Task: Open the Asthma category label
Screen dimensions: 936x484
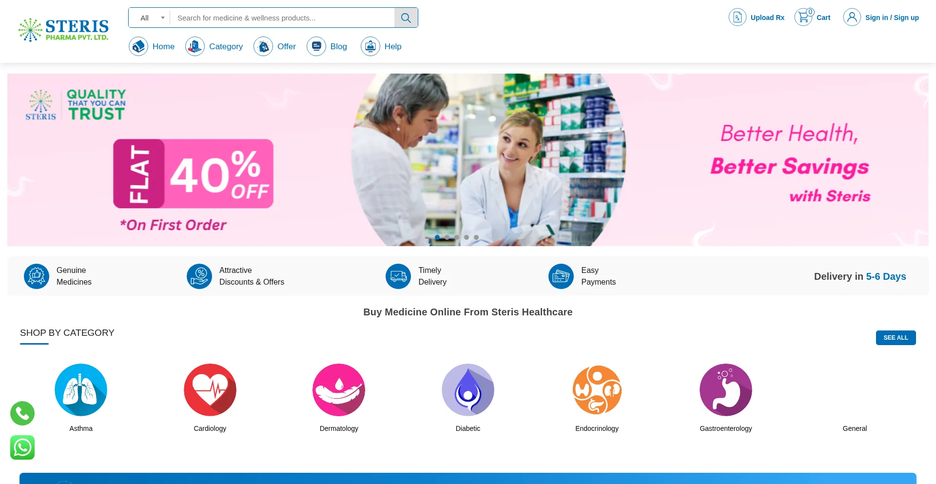Action: 81,428
